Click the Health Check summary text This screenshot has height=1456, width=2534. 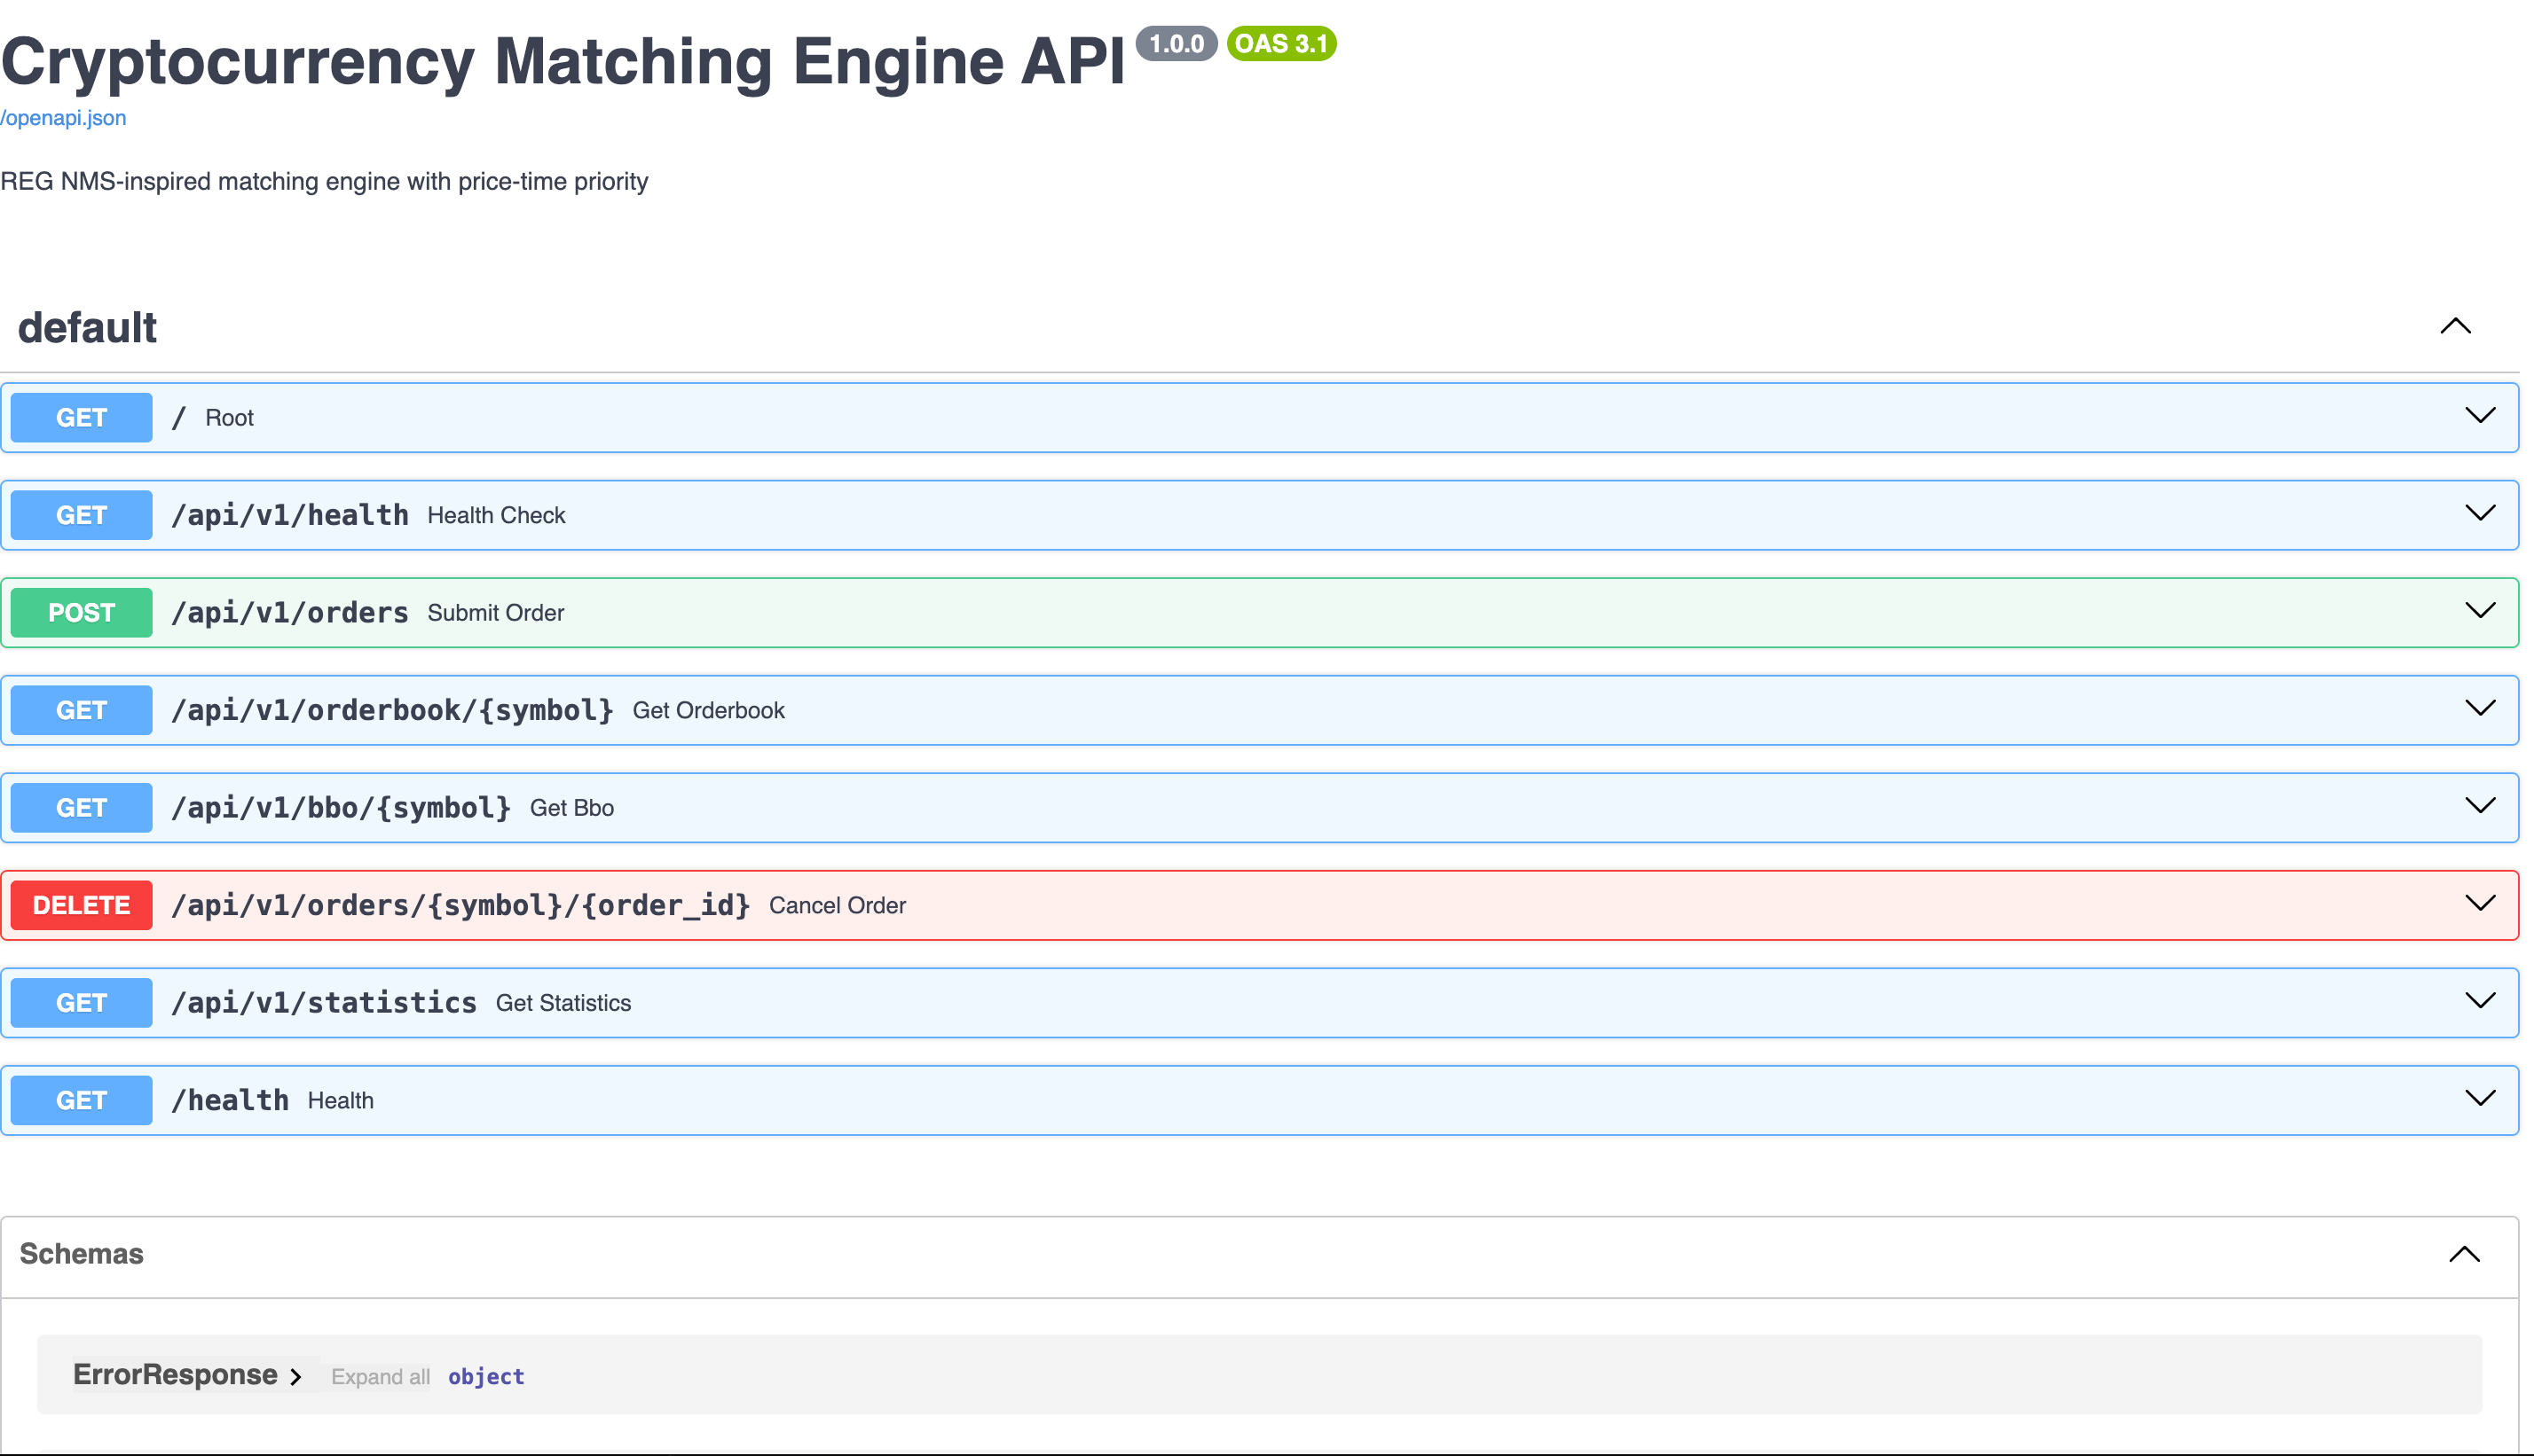496,515
